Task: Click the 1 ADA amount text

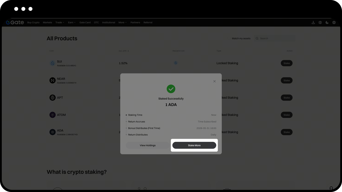Action: click(x=171, y=105)
